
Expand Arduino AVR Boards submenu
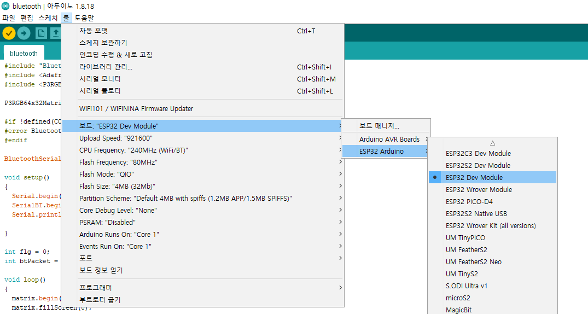pyautogui.click(x=386, y=139)
